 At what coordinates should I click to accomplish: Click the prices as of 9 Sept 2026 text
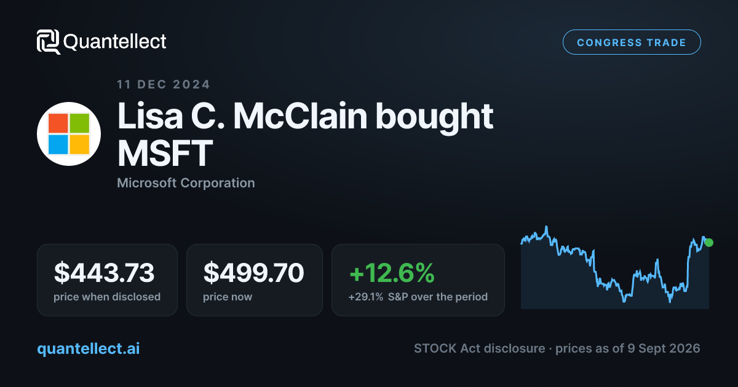pyautogui.click(x=628, y=348)
